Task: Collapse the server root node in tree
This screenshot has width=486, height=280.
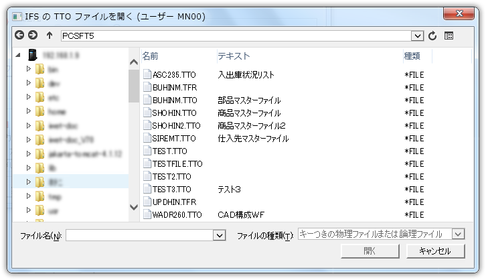Action: [x=17, y=56]
